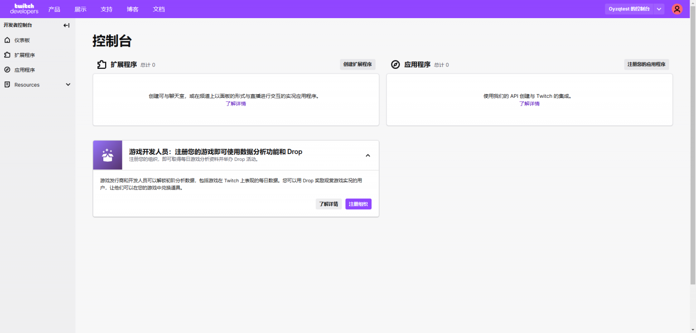Click the gift icon on the Drop banner
Image resolution: width=696 pixels, height=333 pixels.
coord(107,155)
